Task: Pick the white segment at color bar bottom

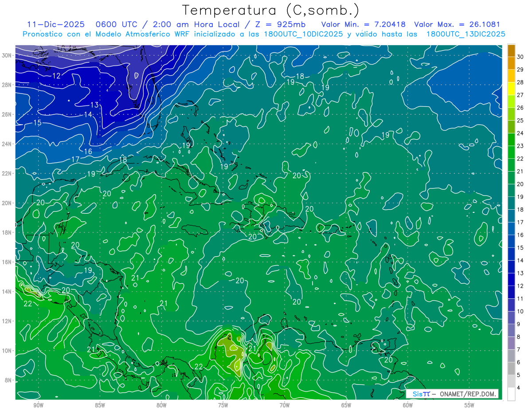Action: coord(511,394)
